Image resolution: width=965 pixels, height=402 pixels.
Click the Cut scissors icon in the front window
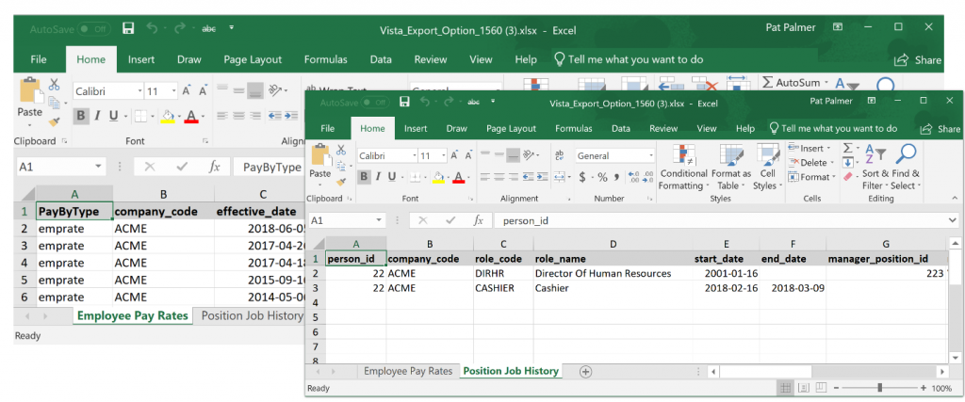pos(341,150)
